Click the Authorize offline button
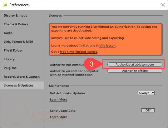 (x=135, y=71)
